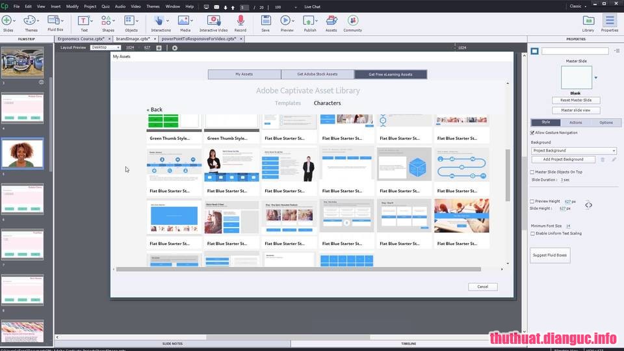Click the Publish toolbar icon

[x=308, y=20]
